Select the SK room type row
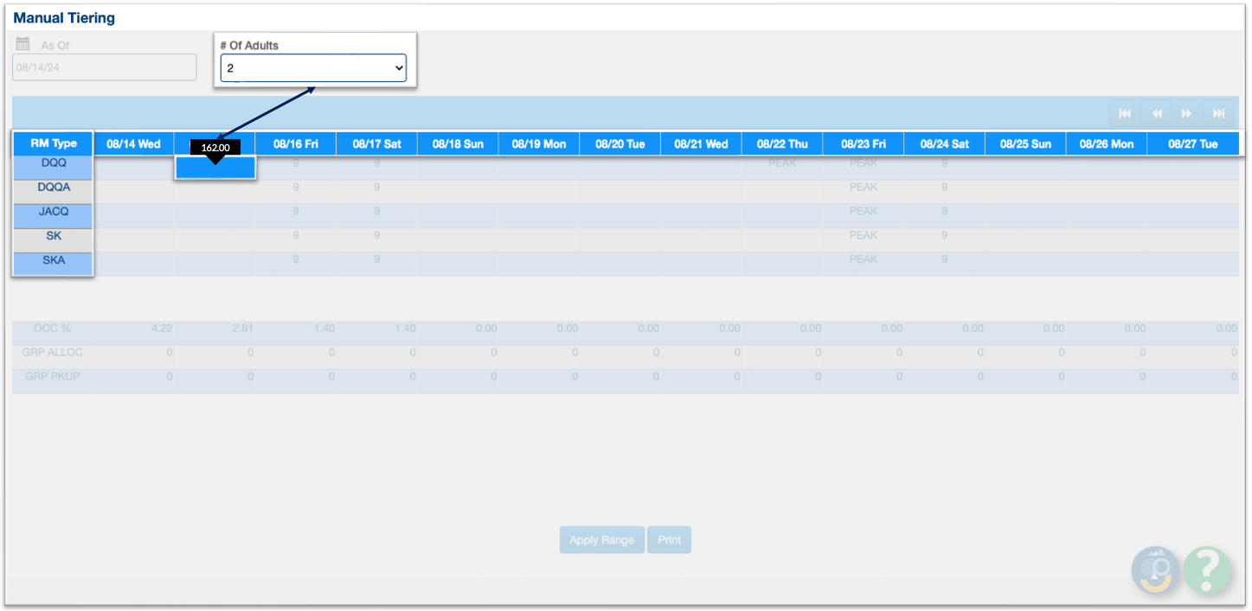This screenshot has width=1252, height=611. (x=54, y=236)
